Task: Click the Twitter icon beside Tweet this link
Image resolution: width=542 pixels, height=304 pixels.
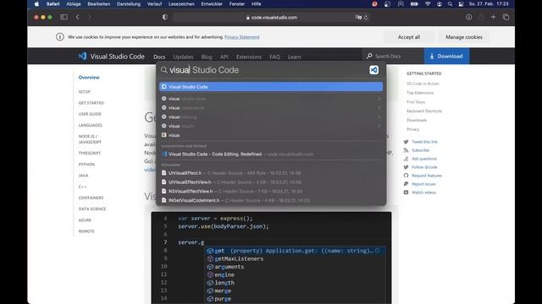Action: click(406, 142)
